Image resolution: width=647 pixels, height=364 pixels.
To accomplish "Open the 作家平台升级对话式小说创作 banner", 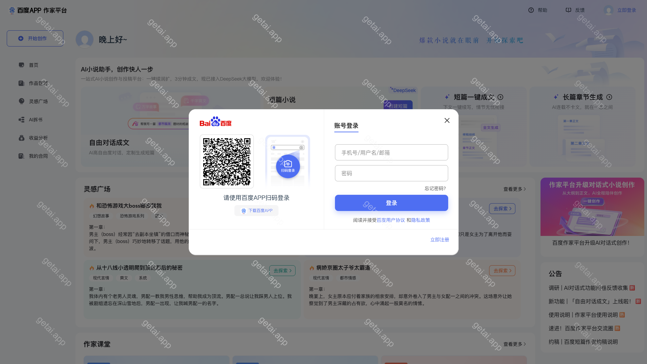I will [x=592, y=207].
